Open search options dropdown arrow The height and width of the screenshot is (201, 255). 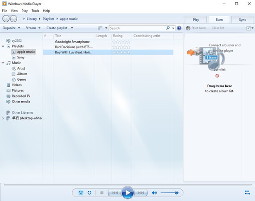(x=173, y=28)
